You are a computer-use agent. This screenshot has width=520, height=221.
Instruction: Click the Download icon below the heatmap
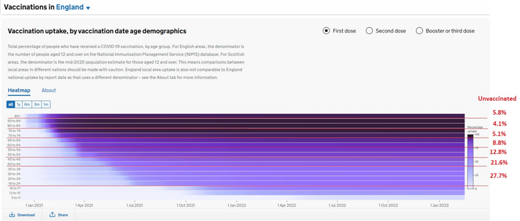point(12,215)
